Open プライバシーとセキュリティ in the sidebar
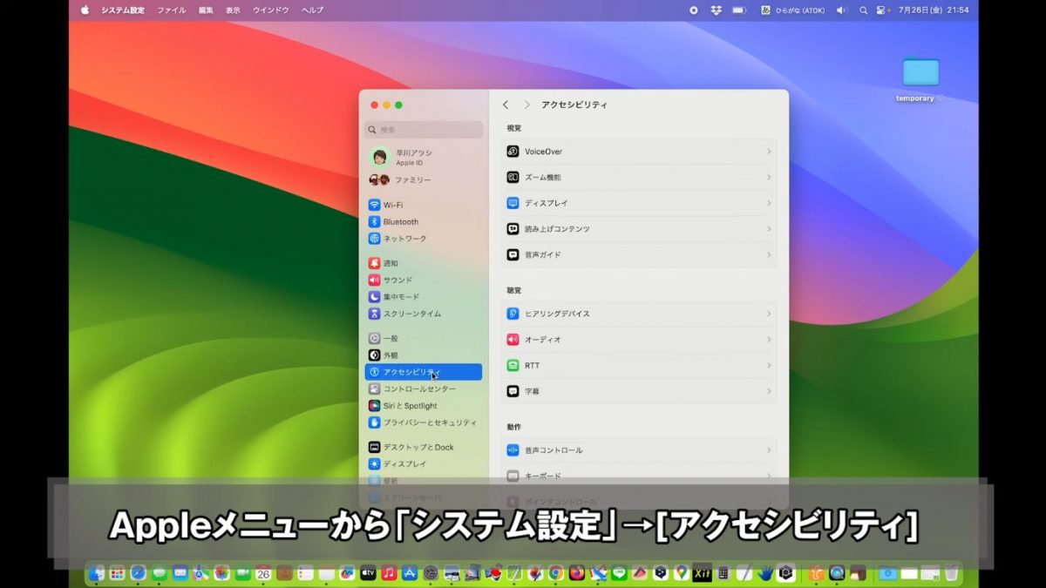This screenshot has width=1046, height=588. (x=424, y=422)
